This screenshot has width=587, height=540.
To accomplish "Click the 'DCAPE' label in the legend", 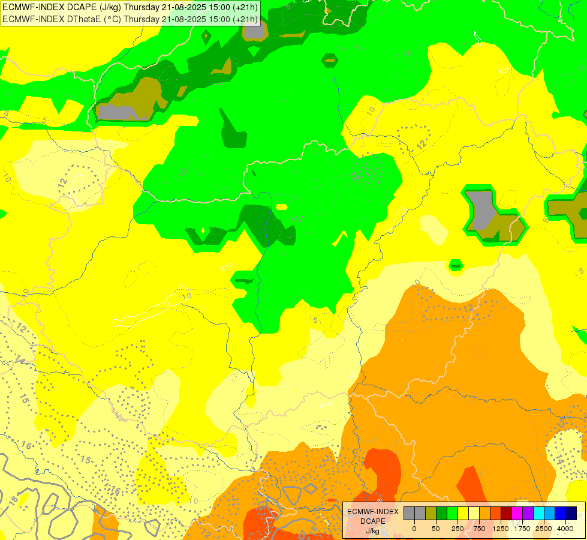I will [x=373, y=521].
